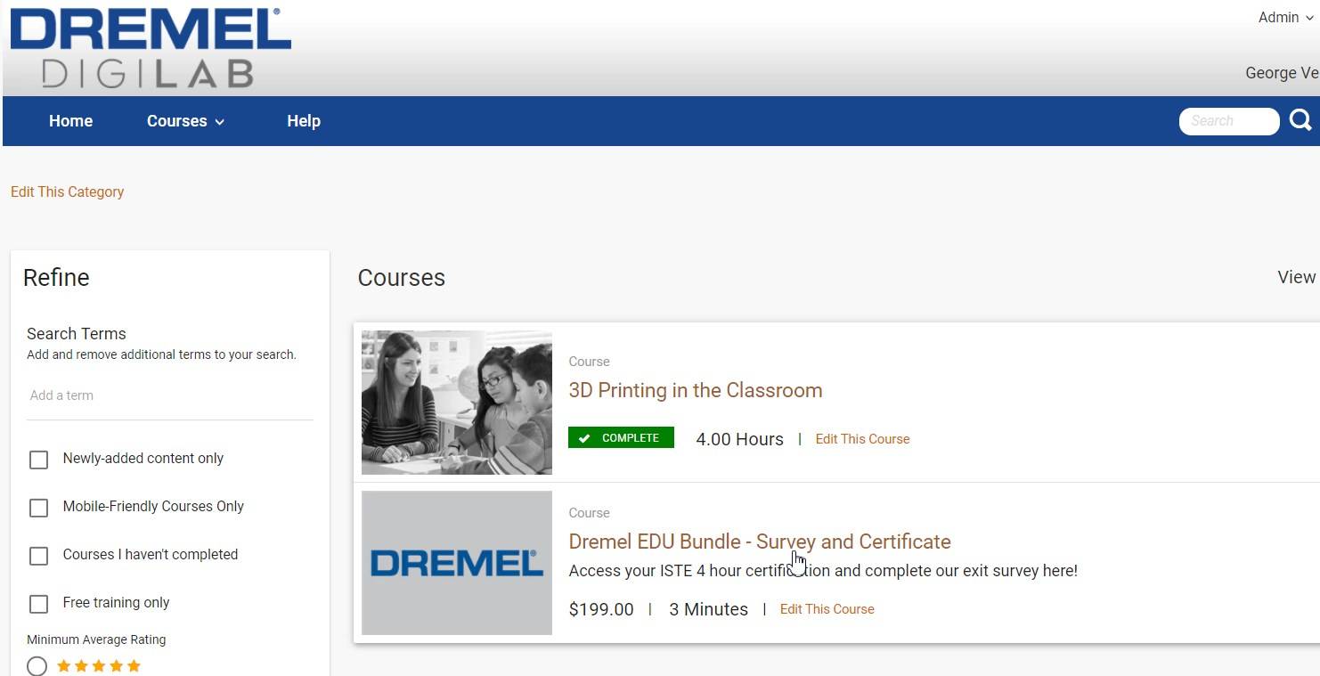Open the classroom photo course thumbnail

coord(457,403)
